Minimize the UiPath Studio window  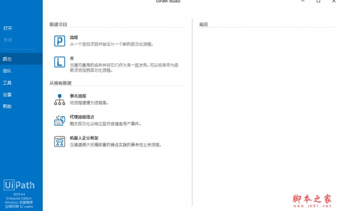click(x=303, y=1)
